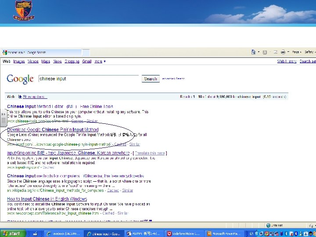Click the sidebar expand handle at left edge
The image size is (316, 237).
(x=4, y=118)
